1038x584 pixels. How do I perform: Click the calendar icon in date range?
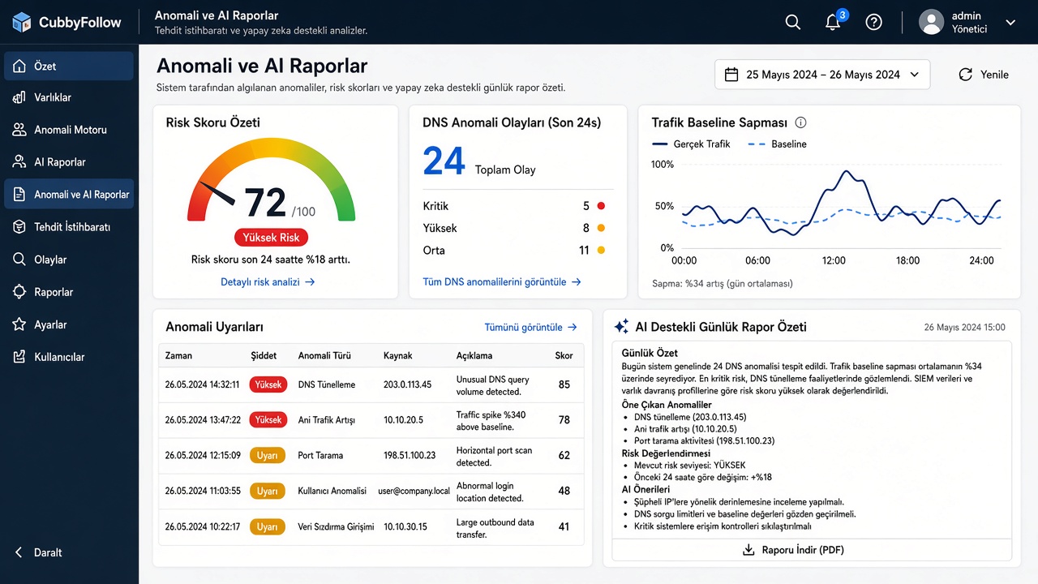tap(731, 75)
